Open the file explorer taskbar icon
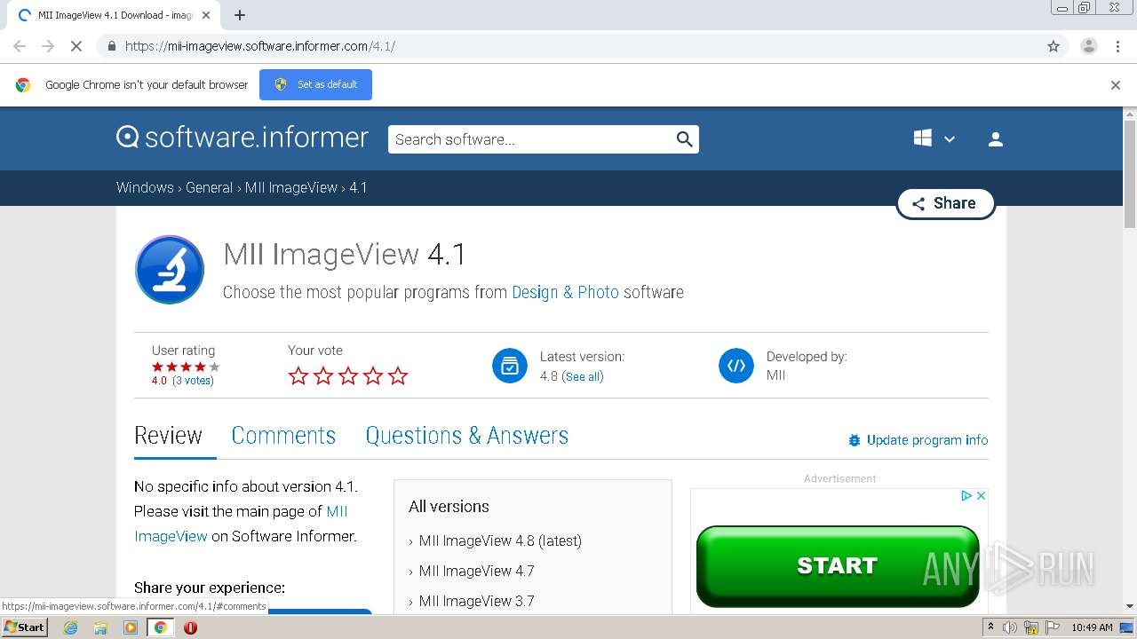The width and height of the screenshot is (1137, 639). pos(100,627)
